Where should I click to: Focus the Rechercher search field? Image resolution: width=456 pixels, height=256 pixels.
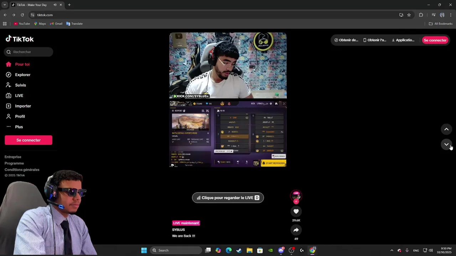click(x=29, y=52)
